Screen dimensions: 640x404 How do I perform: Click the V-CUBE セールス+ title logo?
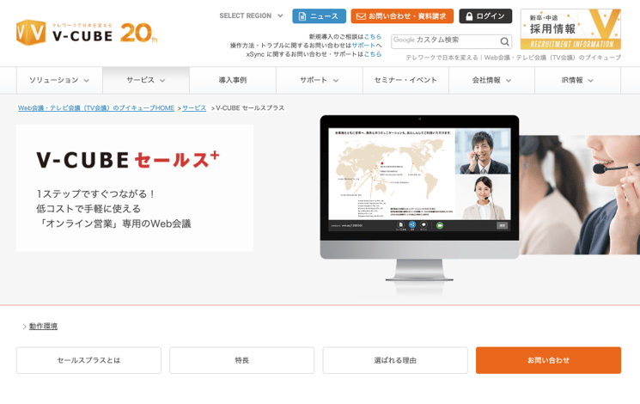(x=128, y=160)
